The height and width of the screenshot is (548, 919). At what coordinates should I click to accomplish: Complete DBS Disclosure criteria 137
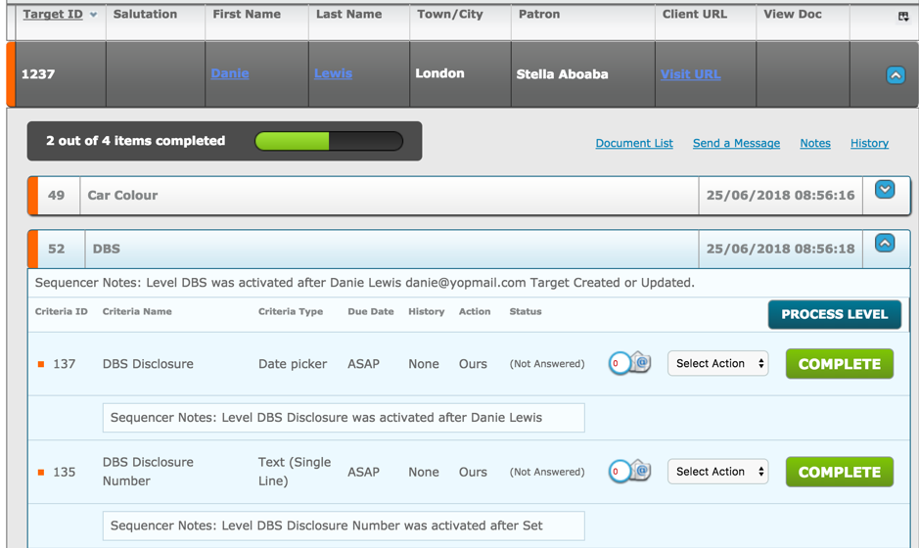(840, 364)
